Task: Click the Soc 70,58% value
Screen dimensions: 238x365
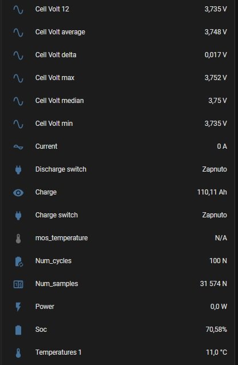Action: [x=216, y=330]
